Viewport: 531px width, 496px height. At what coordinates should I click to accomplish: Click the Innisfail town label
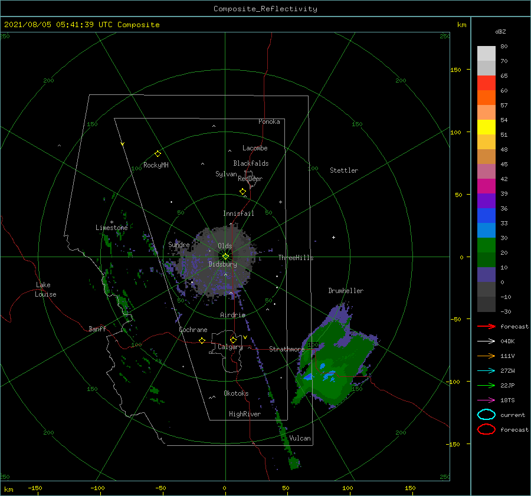(238, 213)
